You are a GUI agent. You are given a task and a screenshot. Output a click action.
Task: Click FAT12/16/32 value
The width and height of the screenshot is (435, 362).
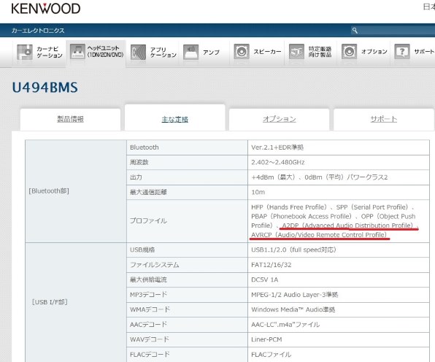coord(272,265)
